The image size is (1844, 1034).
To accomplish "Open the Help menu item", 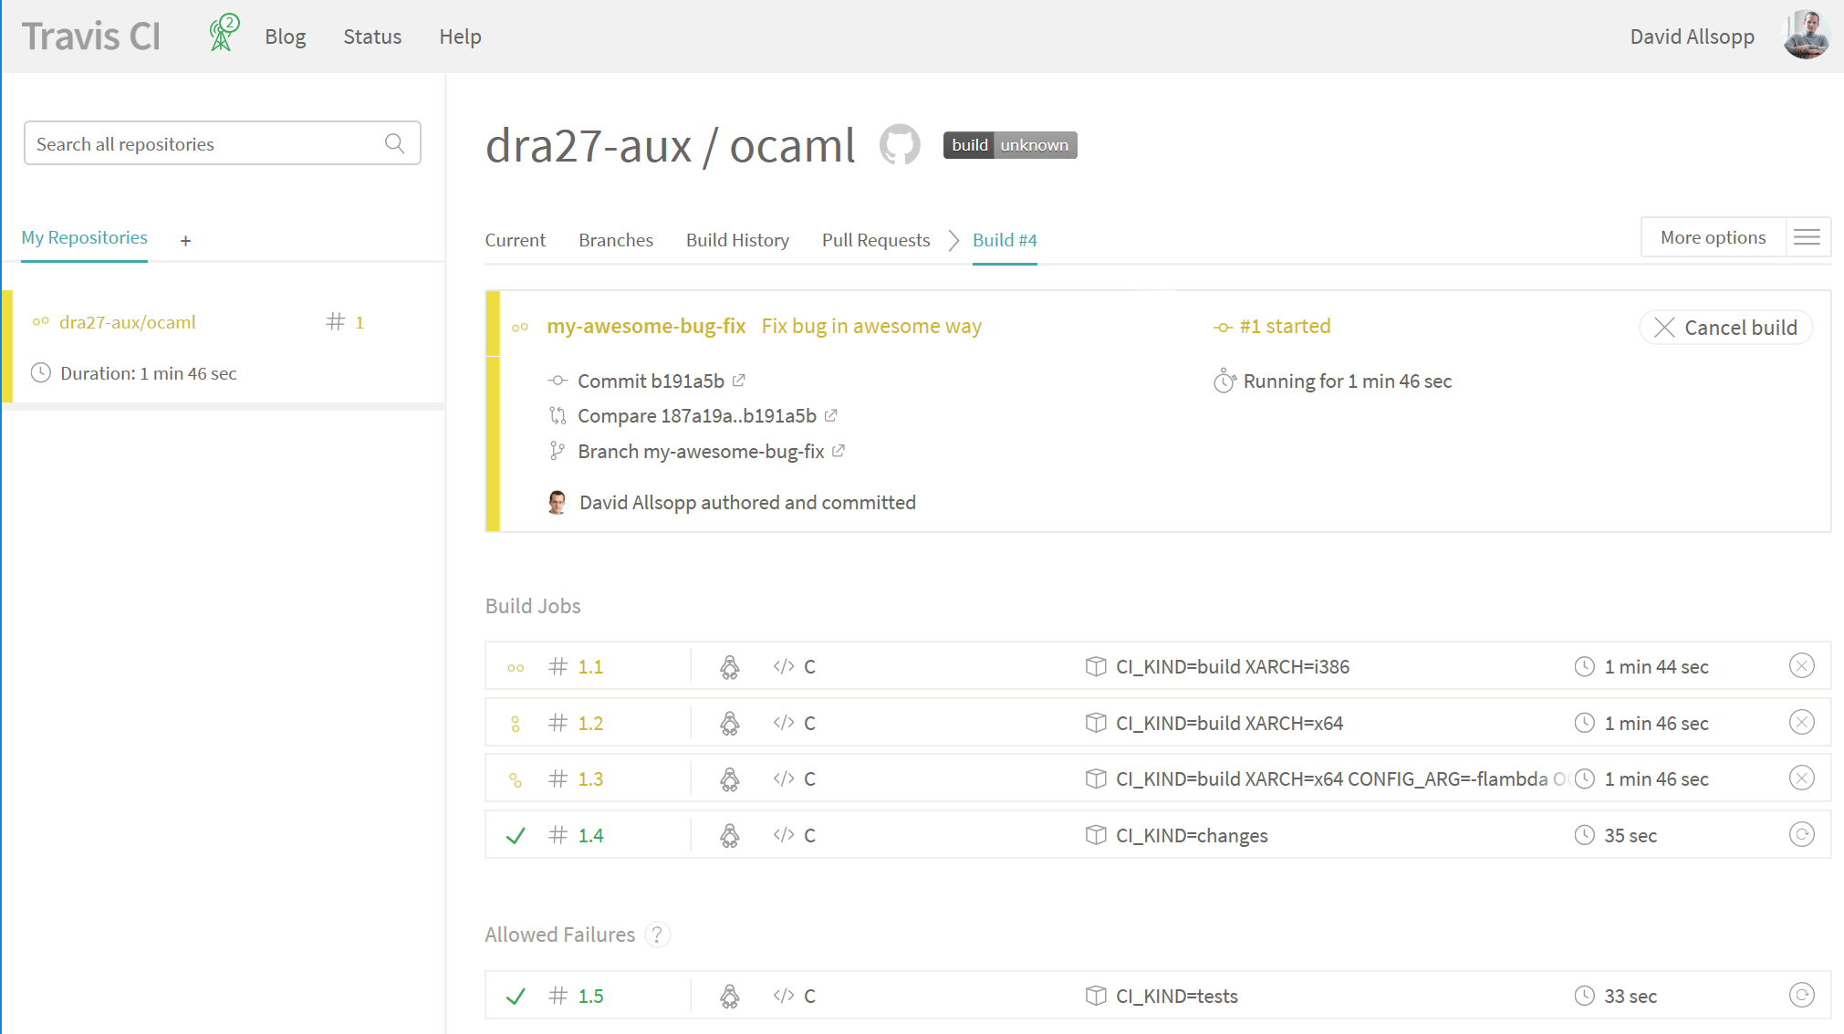I will pos(460,37).
